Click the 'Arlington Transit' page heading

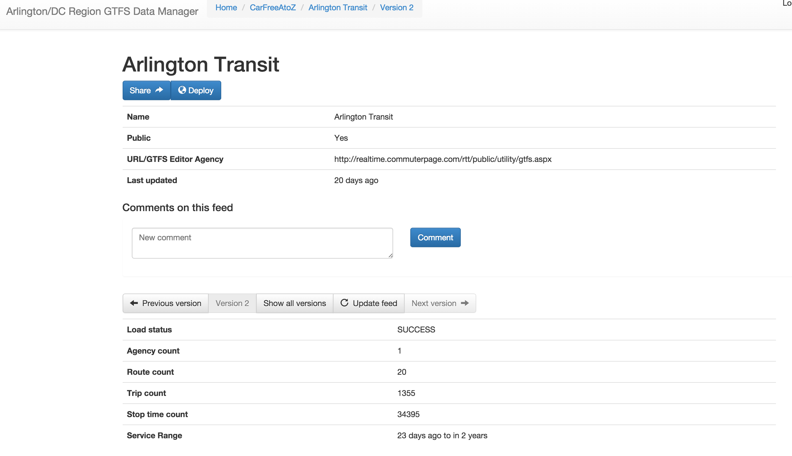[x=201, y=65]
